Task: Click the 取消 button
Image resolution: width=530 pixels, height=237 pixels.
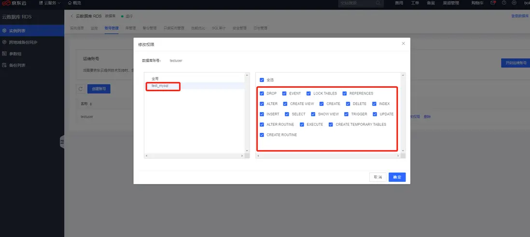Action: click(x=377, y=177)
